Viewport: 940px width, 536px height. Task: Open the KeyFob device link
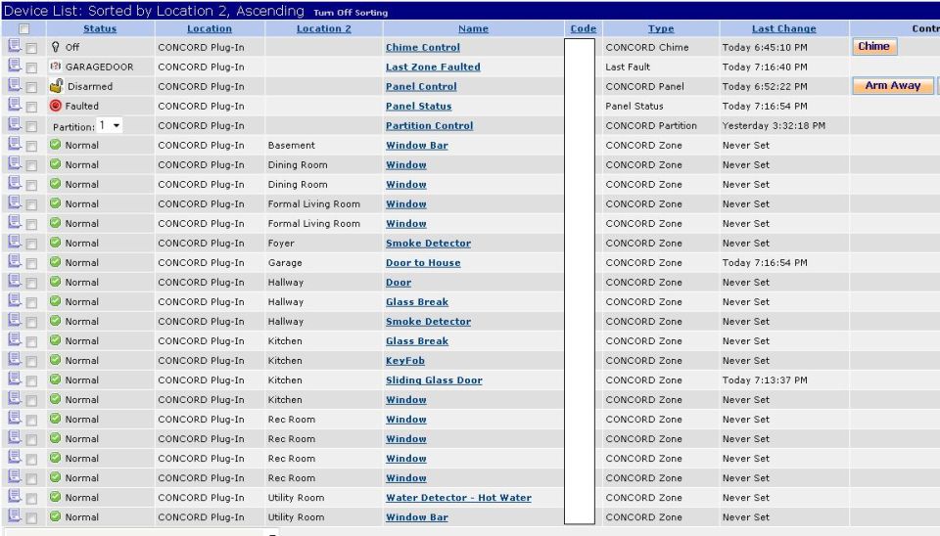[405, 360]
